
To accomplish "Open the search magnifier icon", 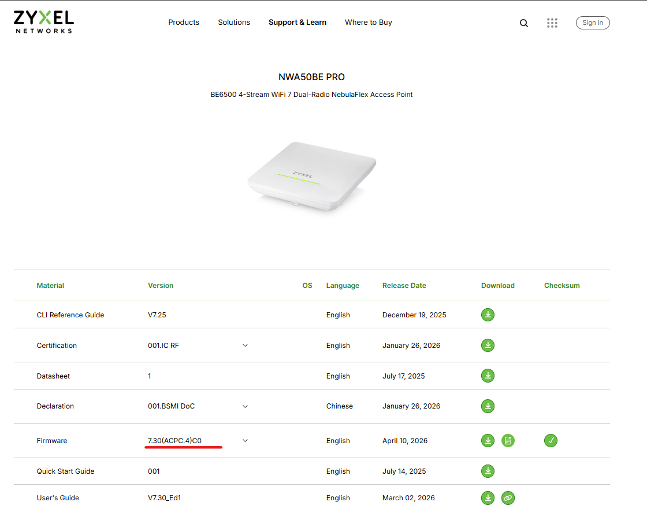I will point(523,23).
